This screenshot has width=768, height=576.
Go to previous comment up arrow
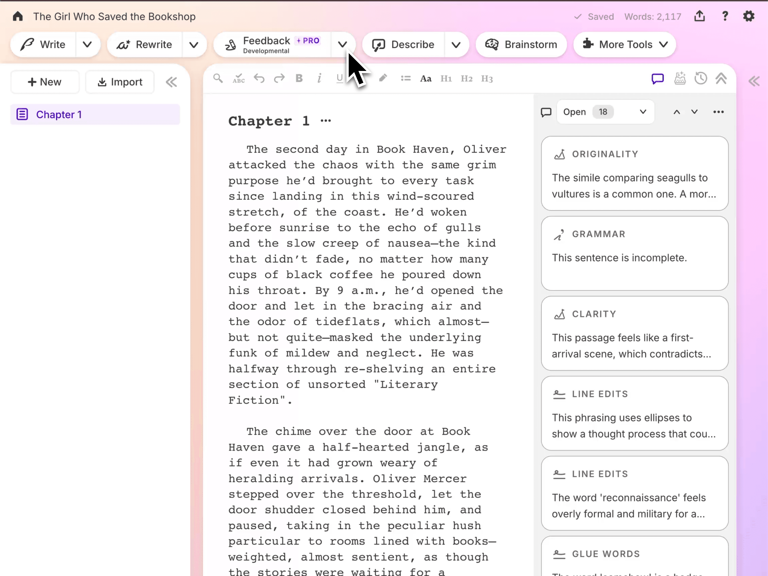[677, 112]
